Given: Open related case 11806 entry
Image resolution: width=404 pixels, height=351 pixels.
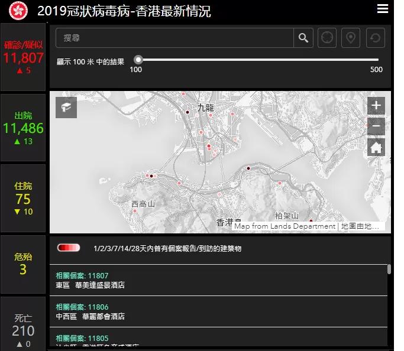Looking at the screenshot, I should coord(218,311).
